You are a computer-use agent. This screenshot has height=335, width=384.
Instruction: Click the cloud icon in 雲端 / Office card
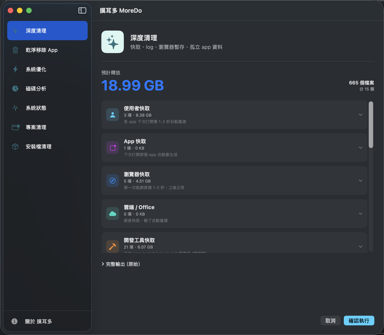pyautogui.click(x=113, y=214)
